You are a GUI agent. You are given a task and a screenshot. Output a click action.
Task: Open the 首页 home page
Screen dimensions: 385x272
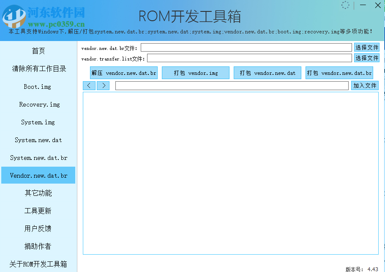(x=38, y=51)
